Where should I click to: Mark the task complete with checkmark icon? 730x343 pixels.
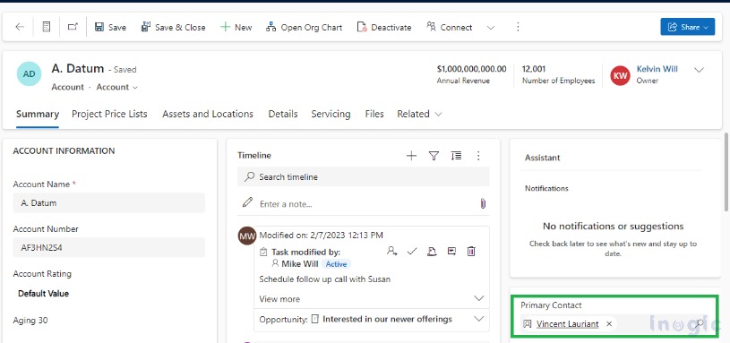coord(411,252)
